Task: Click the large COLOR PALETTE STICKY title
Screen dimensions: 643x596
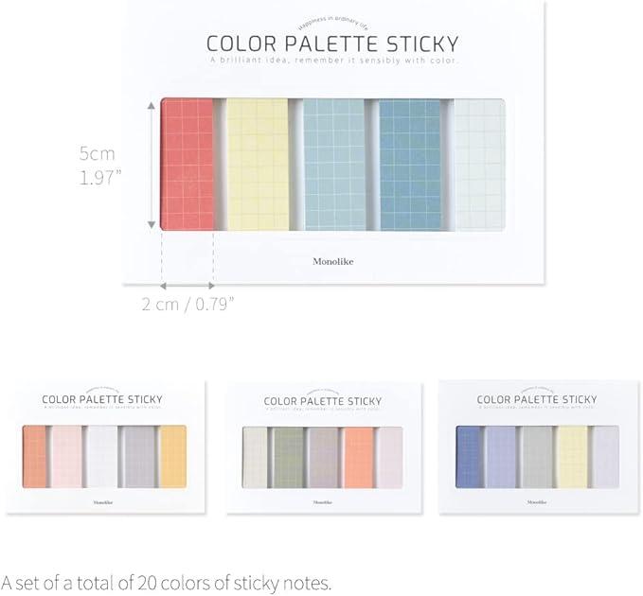Action: coord(332,44)
